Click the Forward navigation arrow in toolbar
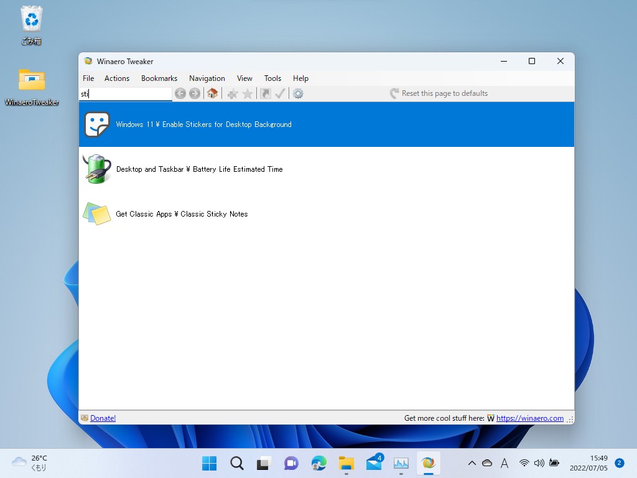637x478 pixels. pyautogui.click(x=195, y=93)
